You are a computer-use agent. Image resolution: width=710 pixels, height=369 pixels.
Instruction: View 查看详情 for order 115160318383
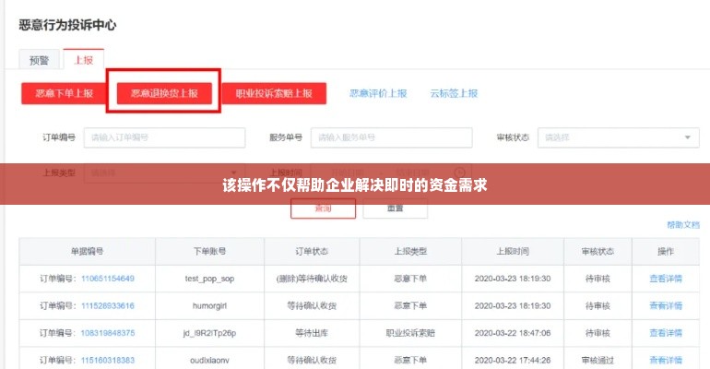pyautogui.click(x=666, y=360)
